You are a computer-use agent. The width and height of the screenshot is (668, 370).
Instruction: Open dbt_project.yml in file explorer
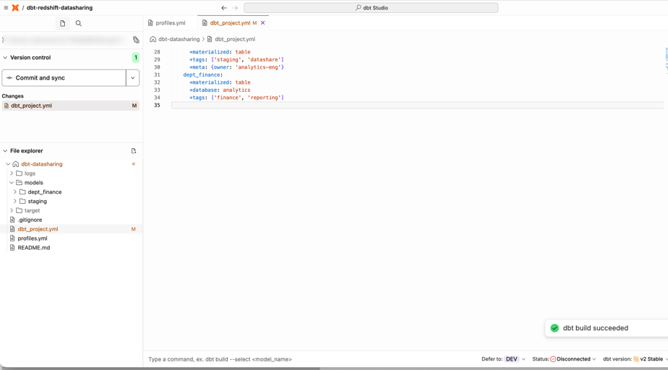point(38,229)
